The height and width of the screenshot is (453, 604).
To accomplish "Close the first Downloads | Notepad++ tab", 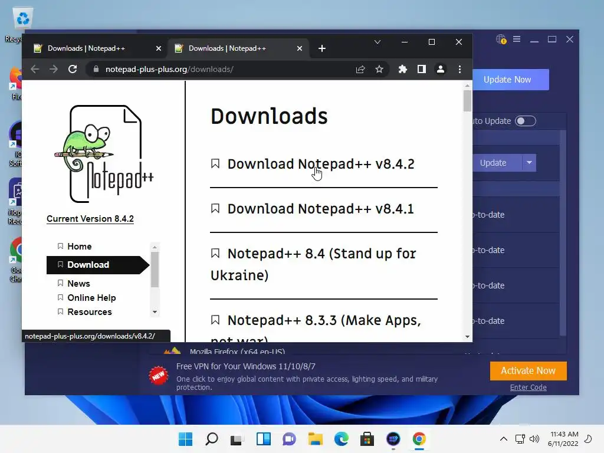I will pos(158,48).
